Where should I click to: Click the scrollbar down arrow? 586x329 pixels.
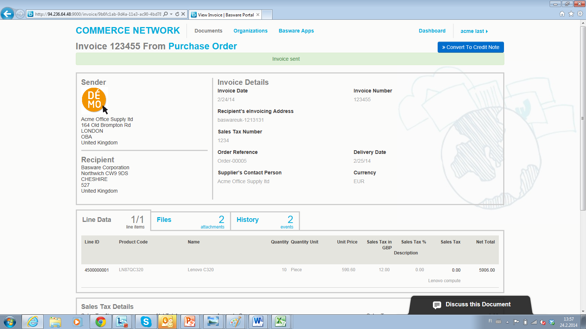click(x=583, y=311)
